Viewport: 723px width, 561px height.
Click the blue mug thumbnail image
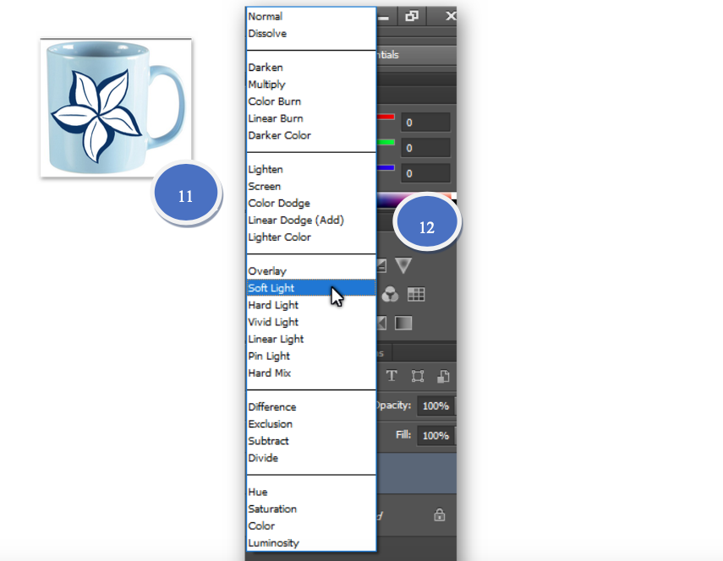116,107
